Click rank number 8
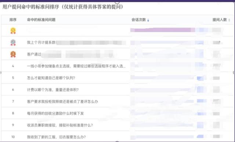Viewport: 235px width, 142px height. (x=13, y=113)
